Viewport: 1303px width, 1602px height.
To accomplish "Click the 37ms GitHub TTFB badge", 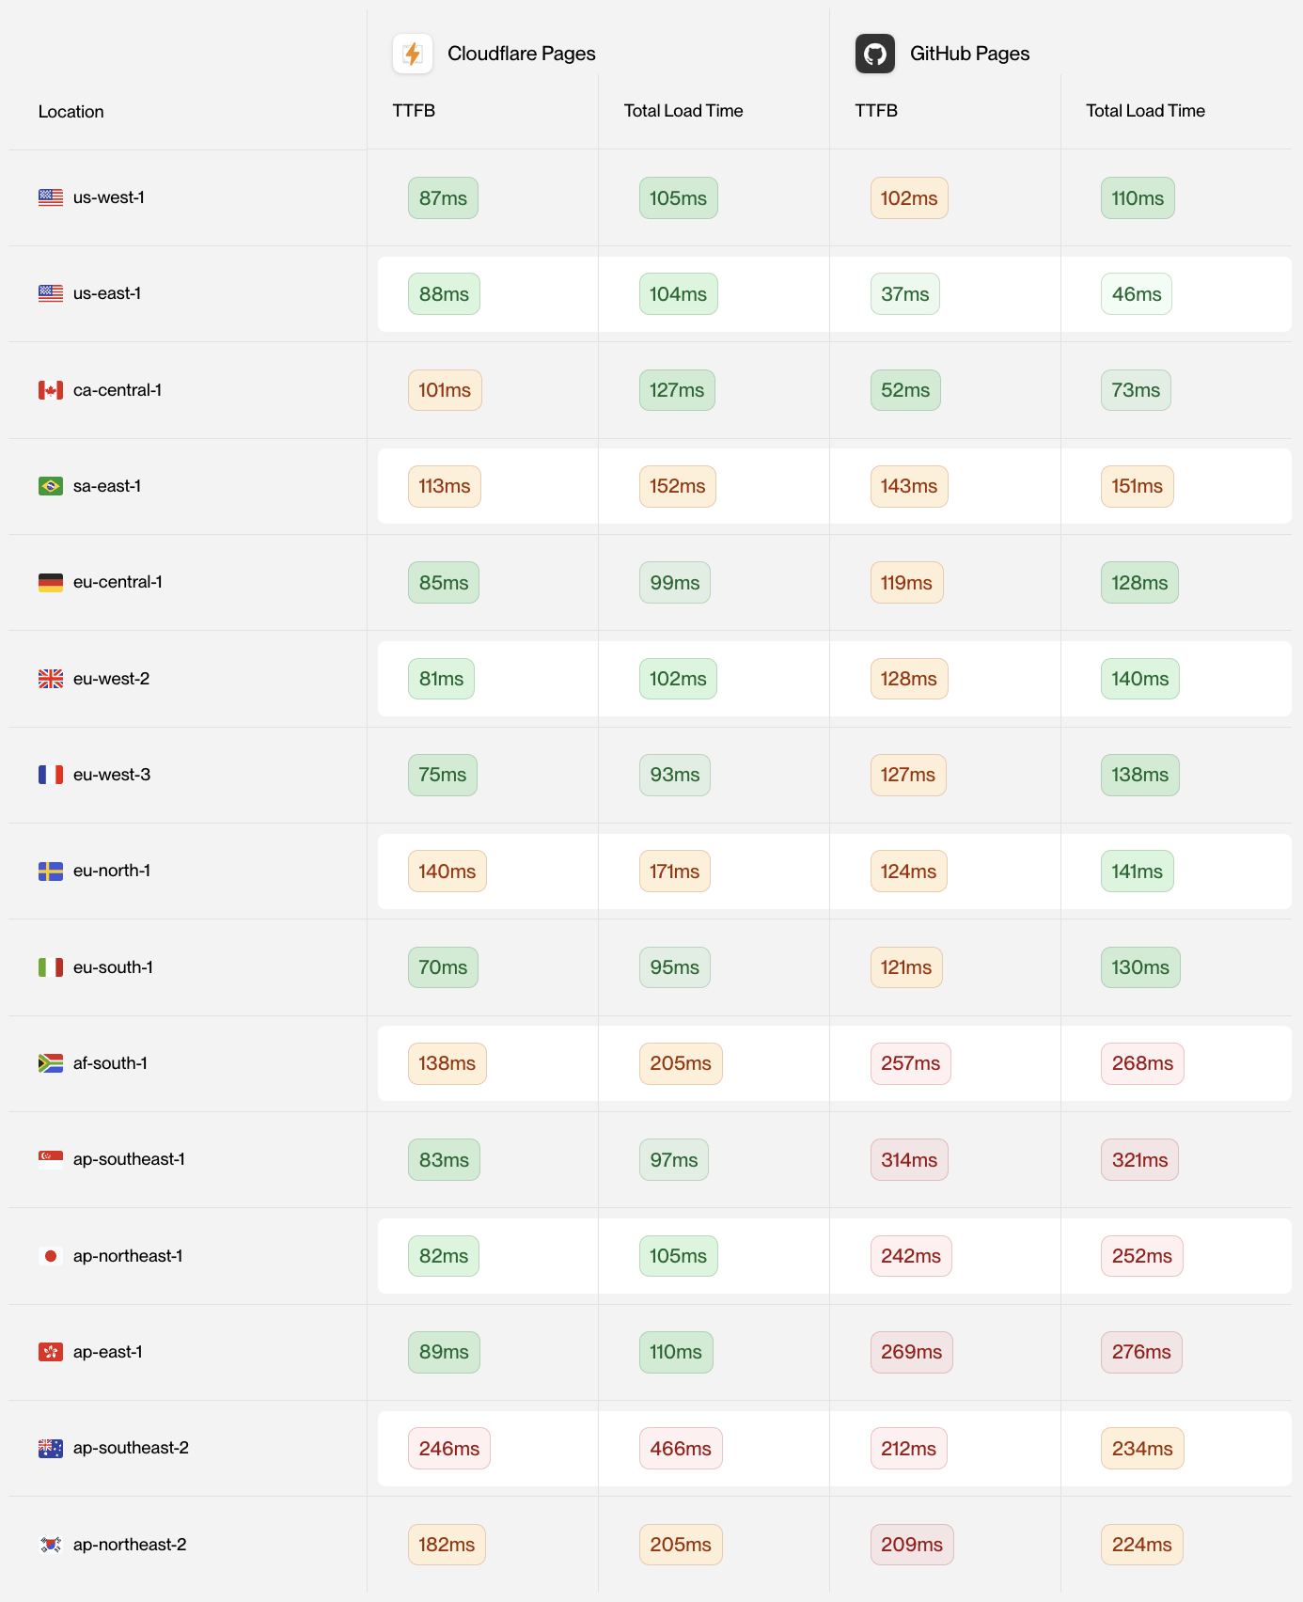I will [x=904, y=294].
